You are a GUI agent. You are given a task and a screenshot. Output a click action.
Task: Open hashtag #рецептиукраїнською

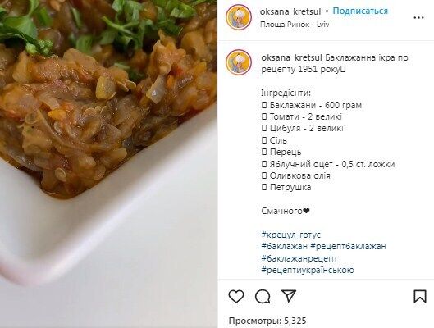pyautogui.click(x=308, y=270)
